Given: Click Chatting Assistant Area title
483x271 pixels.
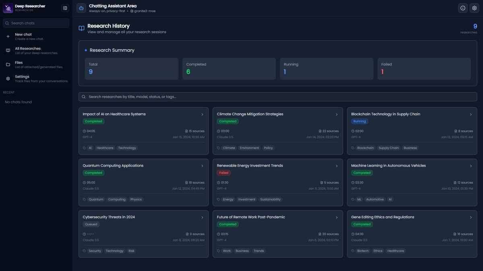Looking at the screenshot, I should click(x=113, y=6).
